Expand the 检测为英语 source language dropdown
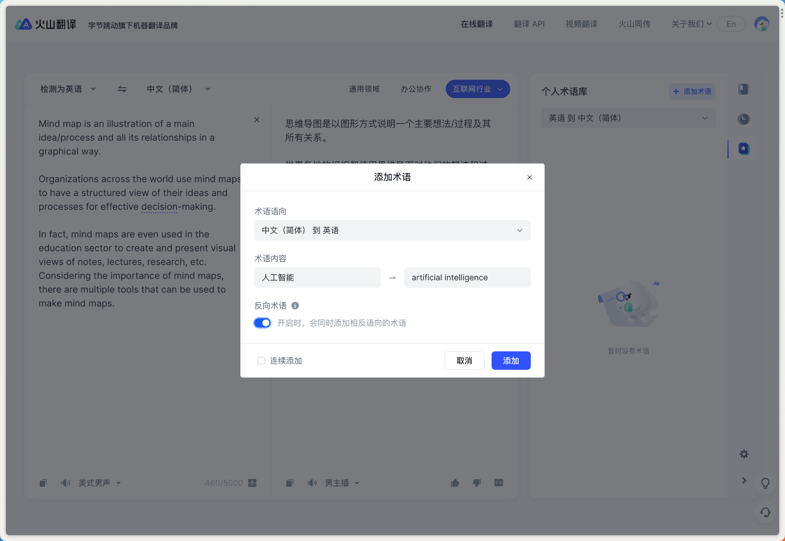Screen dimensions: 785x541 pyautogui.click(x=68, y=89)
